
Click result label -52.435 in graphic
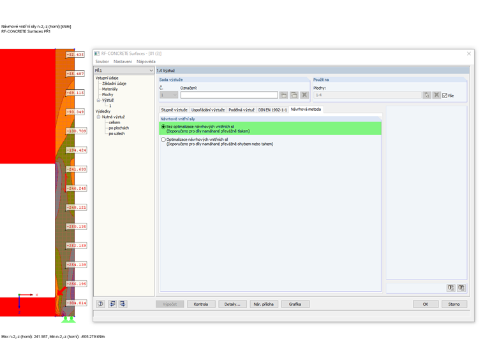point(75,55)
